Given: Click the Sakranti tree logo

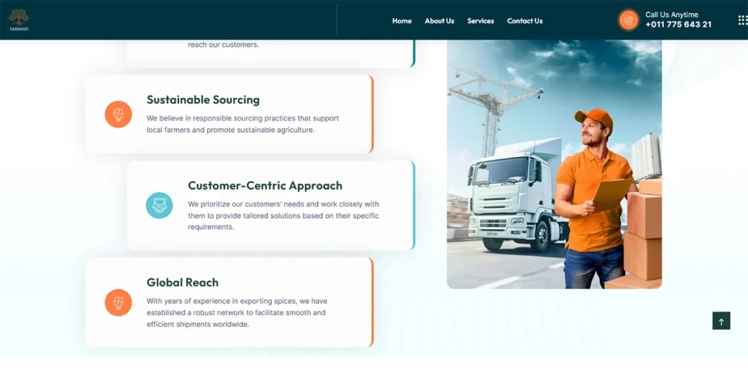Looking at the screenshot, I should 18,20.
